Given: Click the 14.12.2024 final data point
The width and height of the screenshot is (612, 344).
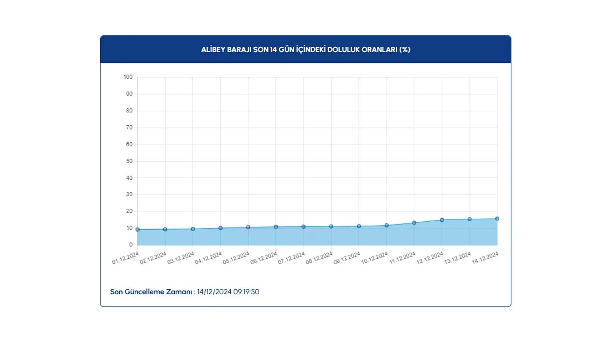Looking at the screenshot, I should click(x=497, y=219).
